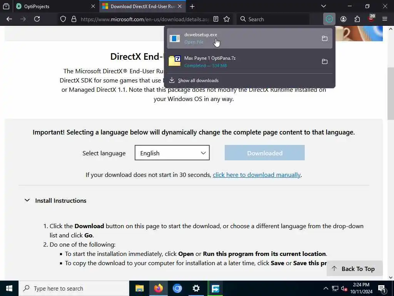Open Settings gear in the taskbar
Viewport: 394px width, 296px height.
click(x=196, y=288)
